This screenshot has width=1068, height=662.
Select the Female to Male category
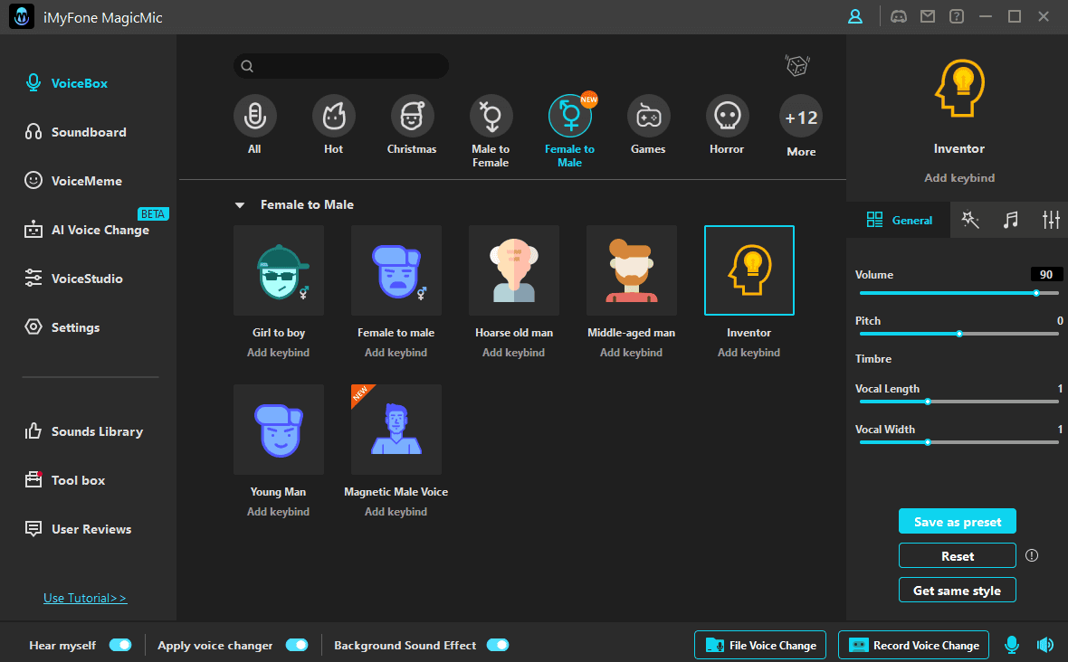(570, 131)
